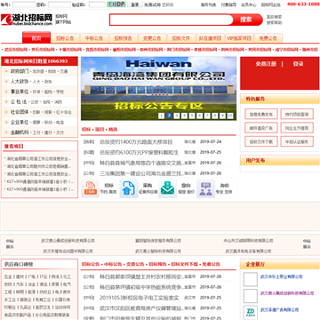The height and width of the screenshot is (320, 320).
Task: Show banner slide number 1
Action: 161,116
